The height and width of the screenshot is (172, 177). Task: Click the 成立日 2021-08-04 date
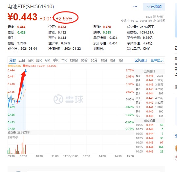pos(29,49)
